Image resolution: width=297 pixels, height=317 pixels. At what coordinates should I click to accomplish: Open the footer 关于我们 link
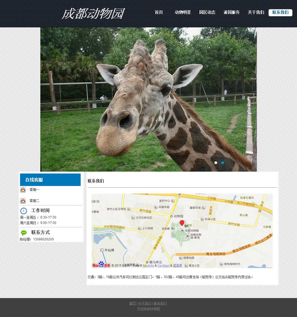click(x=145, y=303)
